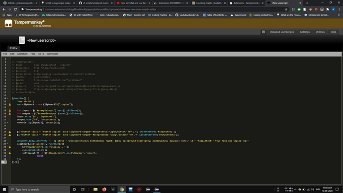
Task: Collapse the code fold on line 22
Action: 7,123
